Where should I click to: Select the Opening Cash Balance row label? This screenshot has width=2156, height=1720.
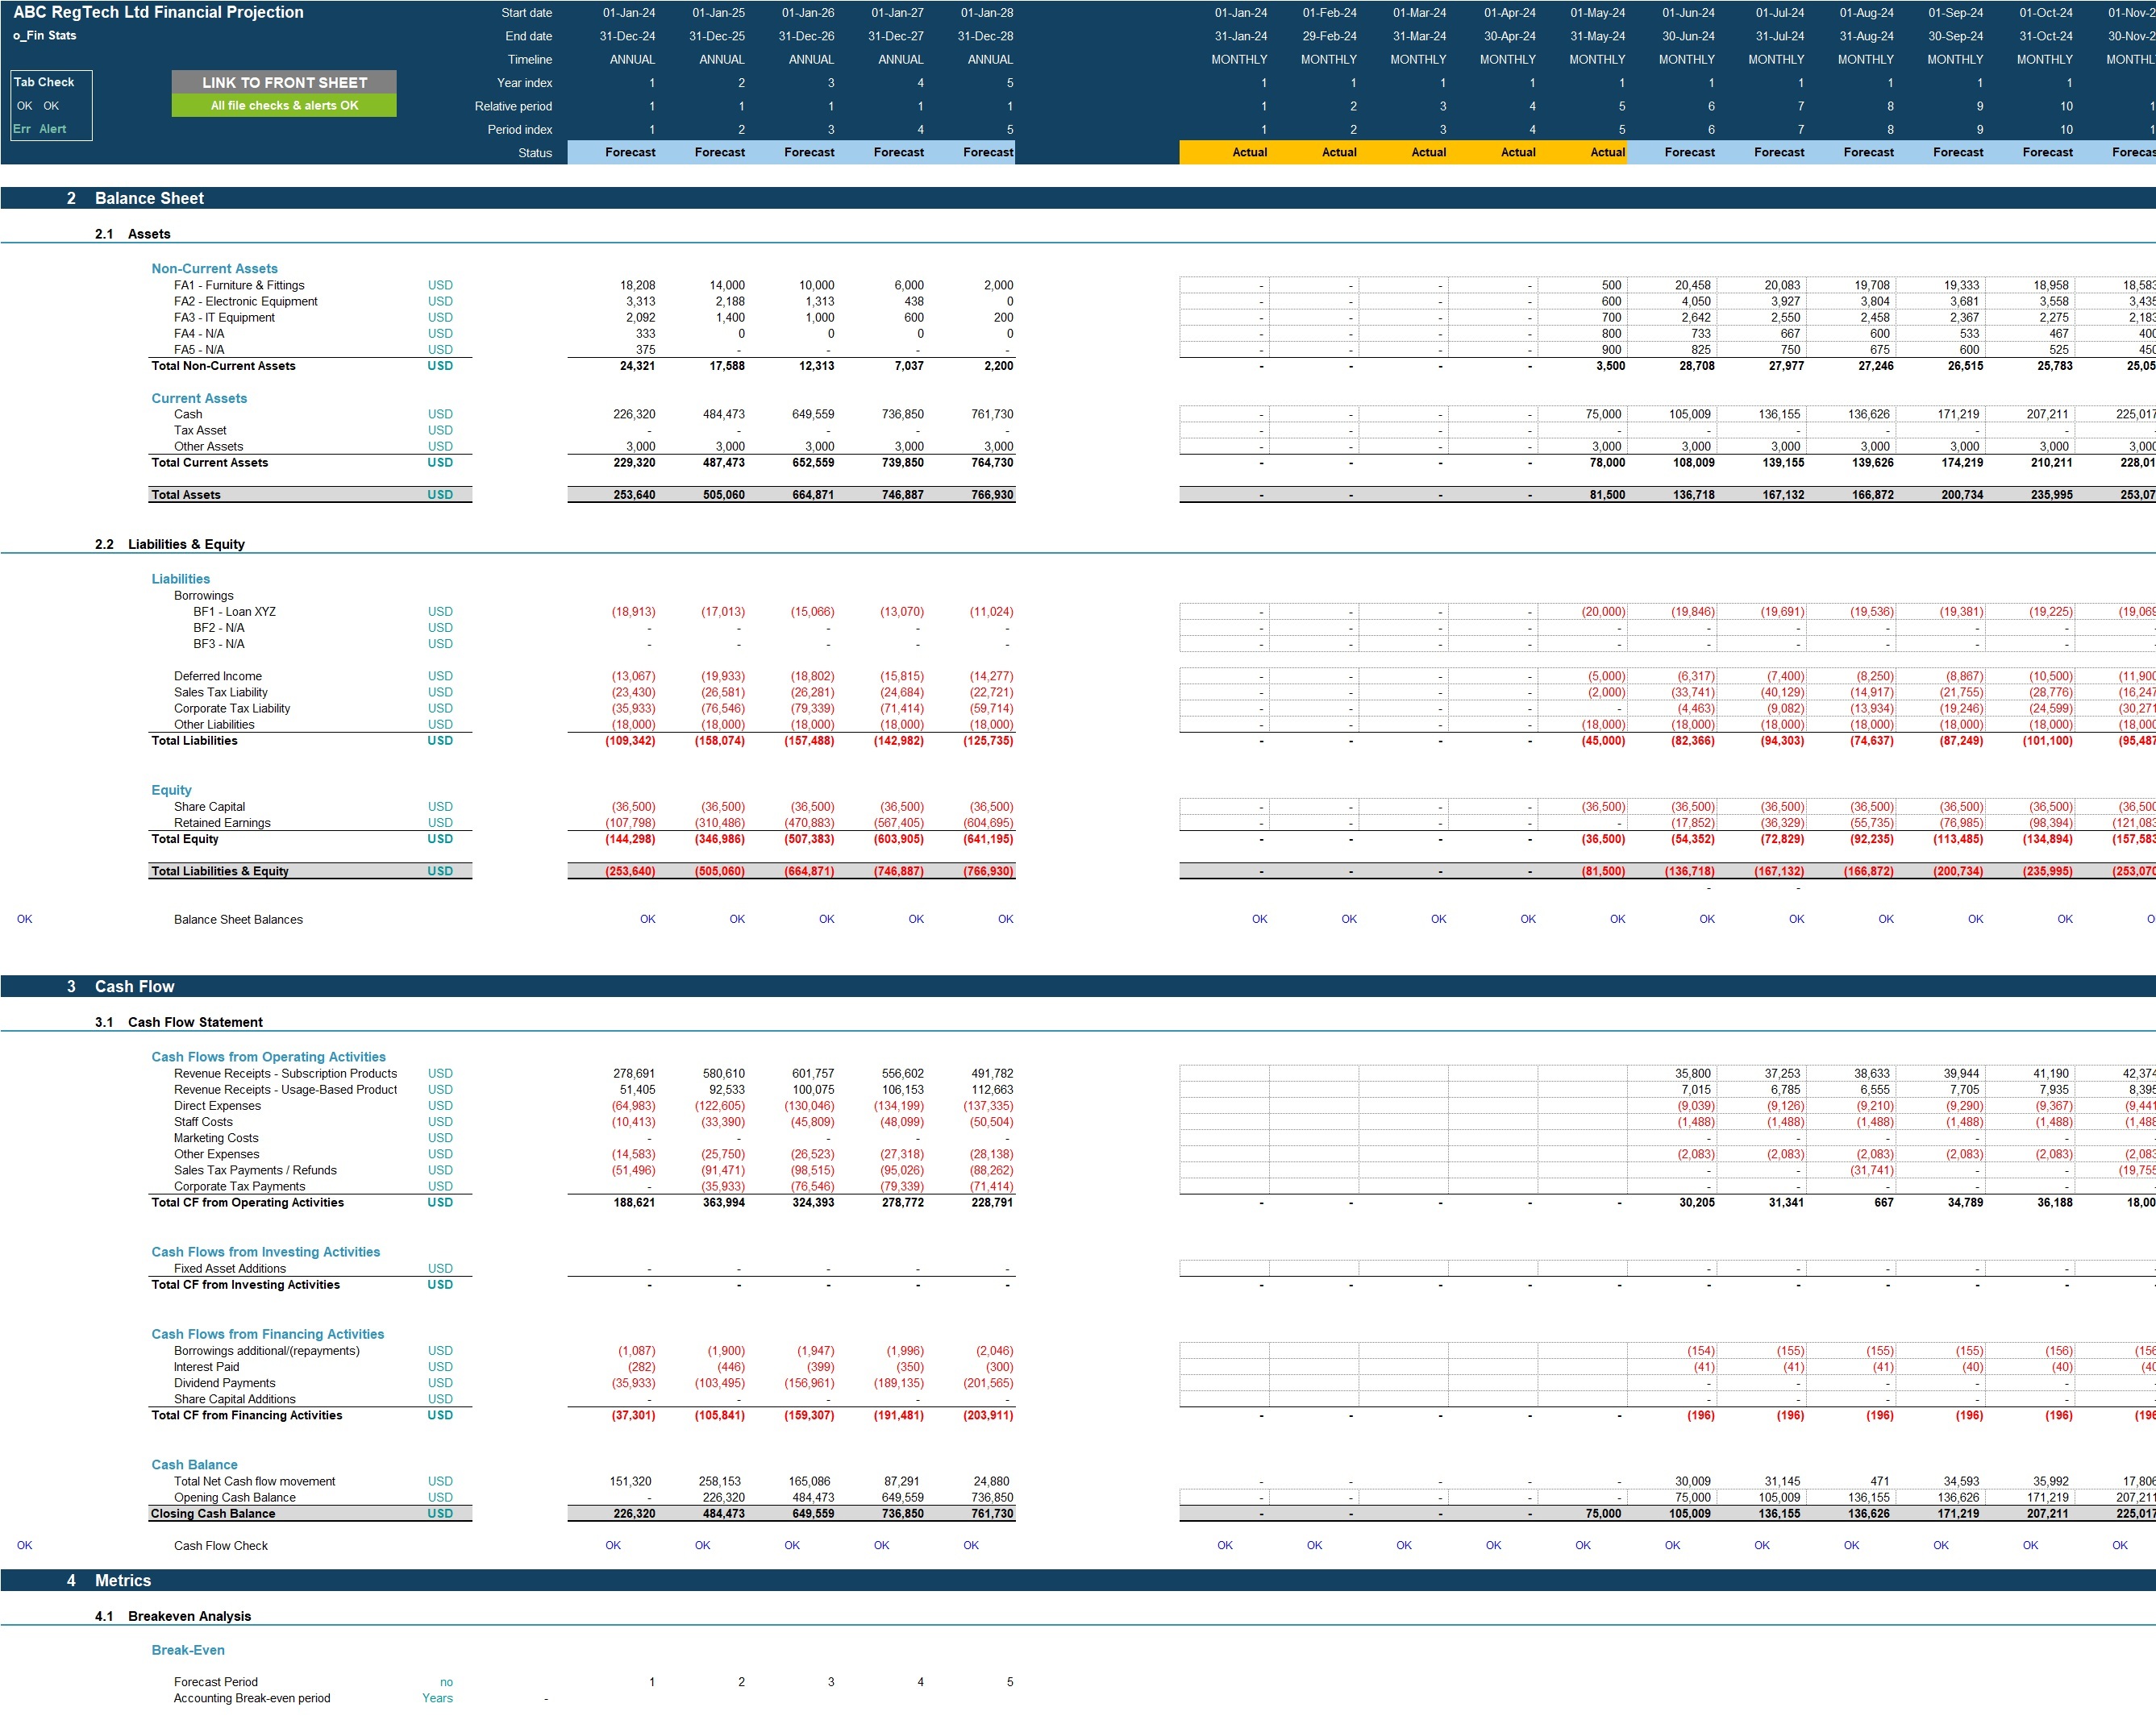pyautogui.click(x=235, y=1497)
